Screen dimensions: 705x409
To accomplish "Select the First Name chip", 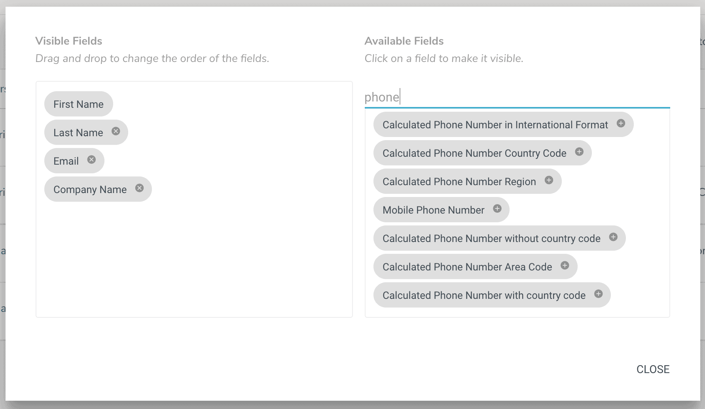I will point(79,104).
